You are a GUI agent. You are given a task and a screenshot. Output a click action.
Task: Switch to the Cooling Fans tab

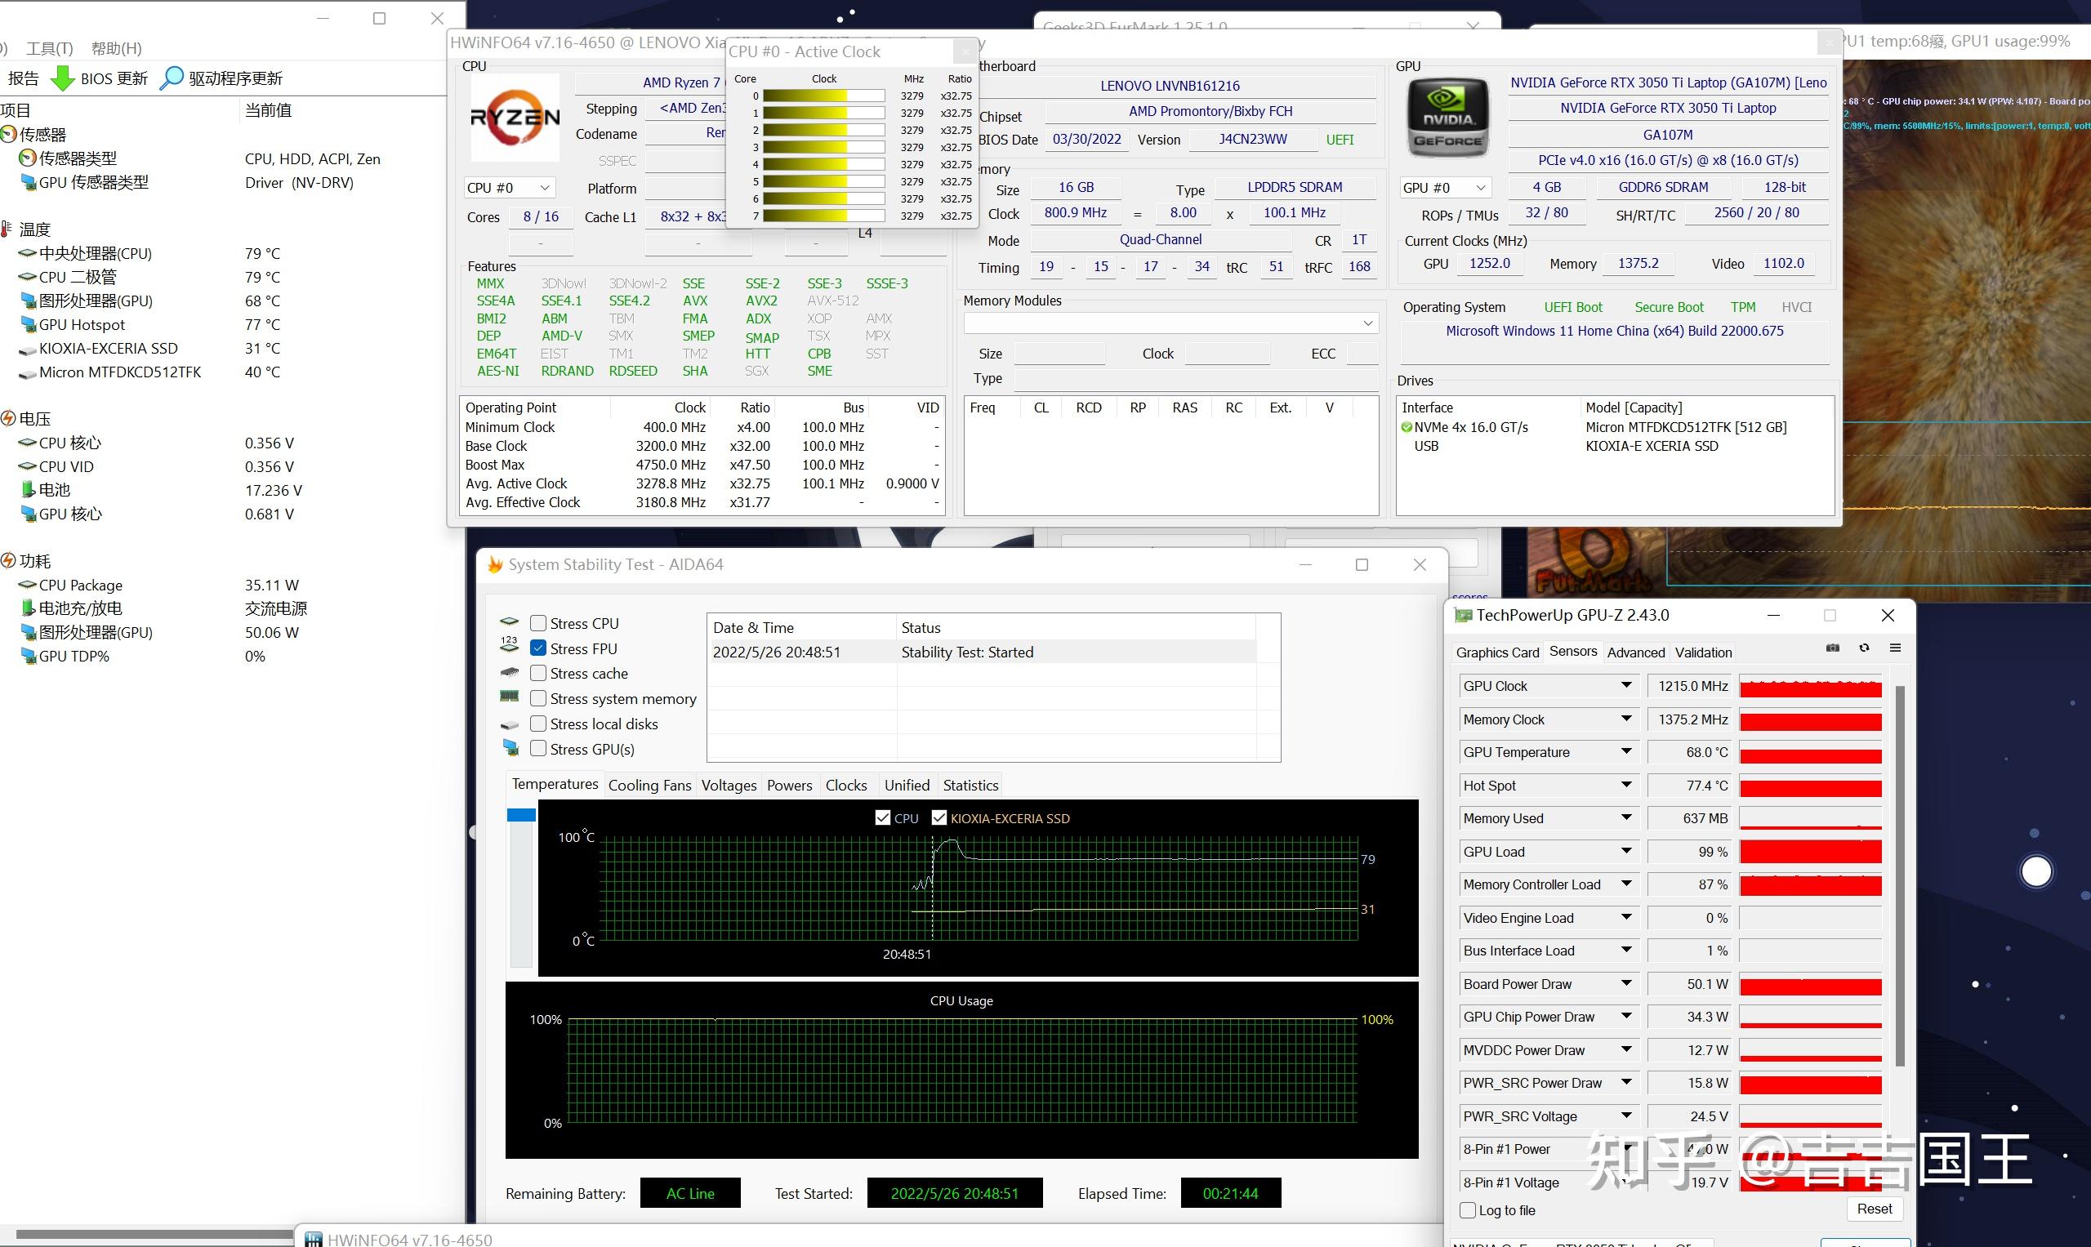pos(649,785)
